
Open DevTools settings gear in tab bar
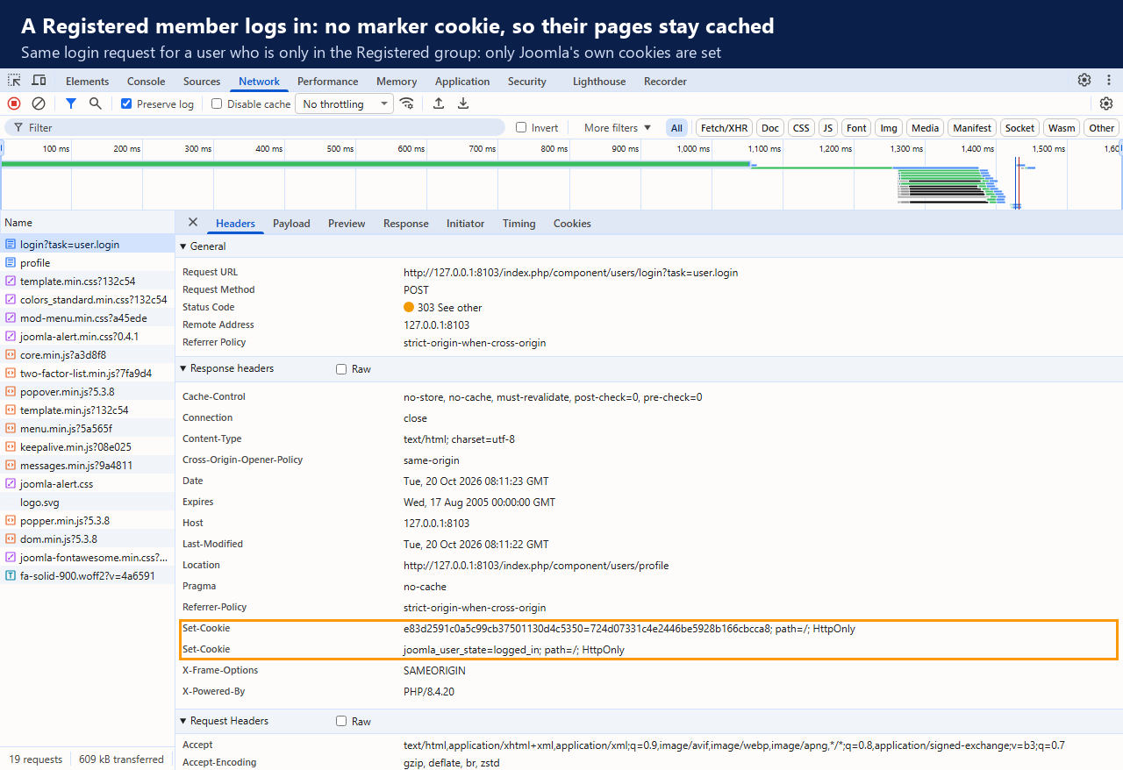click(1084, 81)
